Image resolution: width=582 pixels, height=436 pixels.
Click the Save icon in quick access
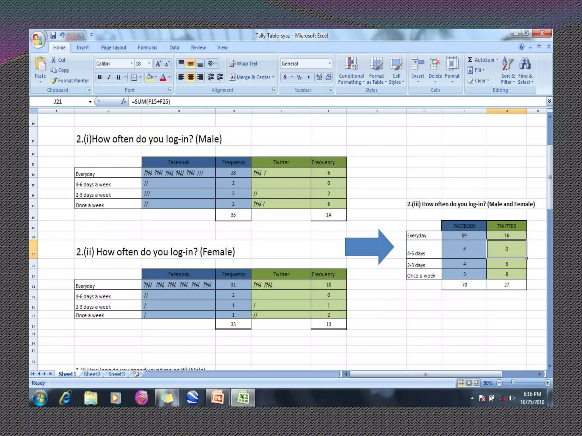(x=53, y=35)
